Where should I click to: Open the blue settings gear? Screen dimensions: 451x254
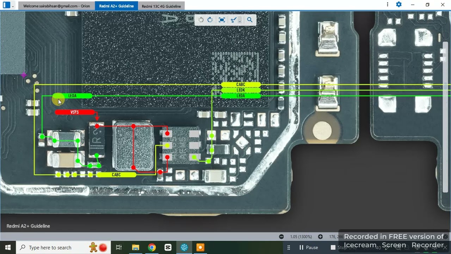[x=399, y=5]
